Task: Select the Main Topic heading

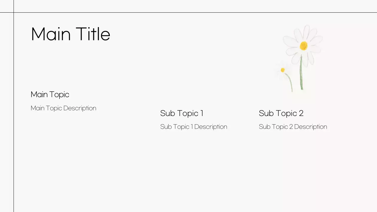Action: pyautogui.click(x=50, y=95)
